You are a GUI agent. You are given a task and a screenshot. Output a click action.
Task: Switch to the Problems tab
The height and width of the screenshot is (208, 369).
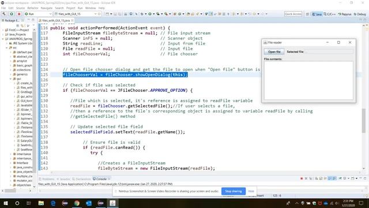[47, 179]
